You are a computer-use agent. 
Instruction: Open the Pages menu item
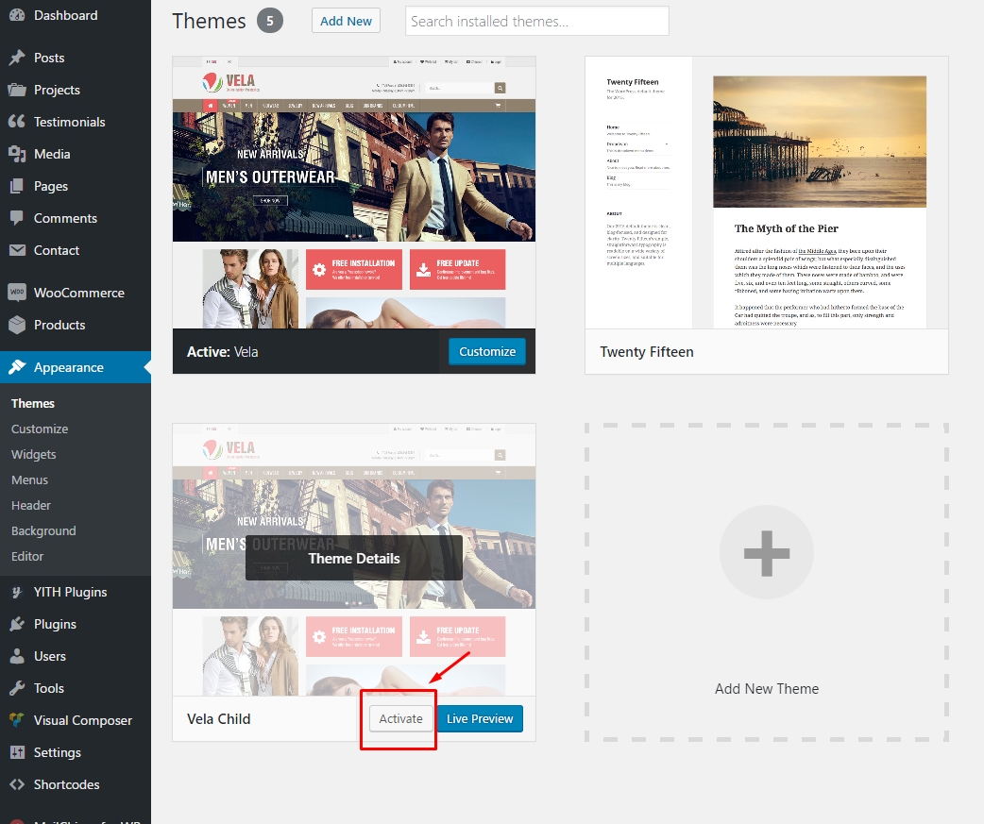tap(76, 186)
